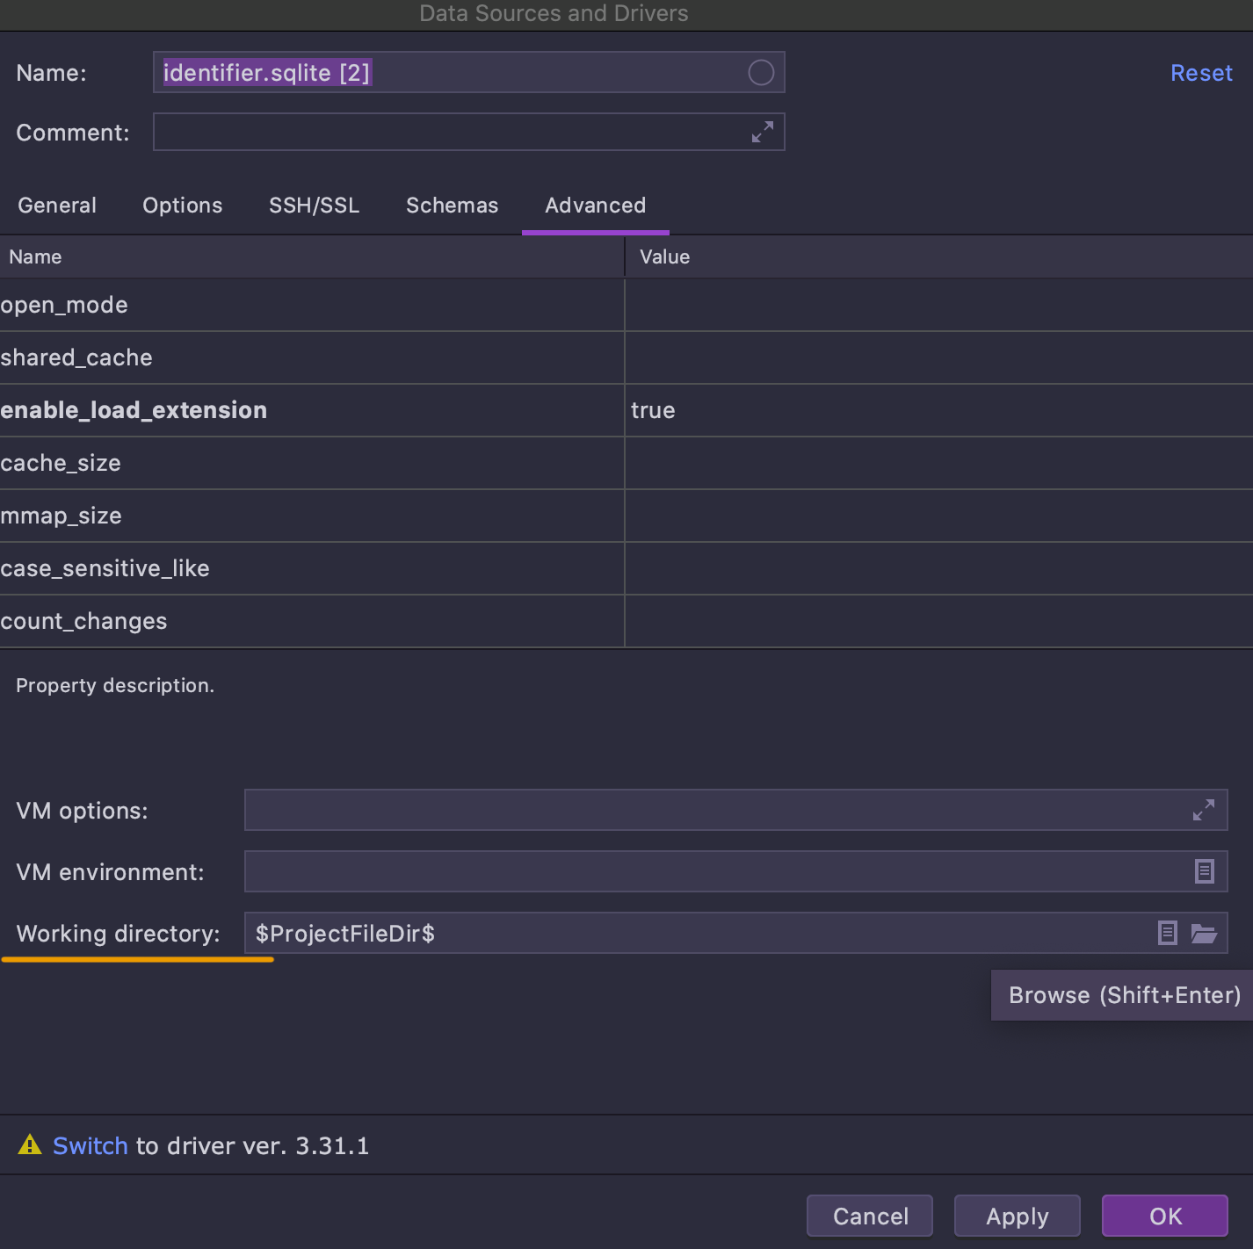Insert a macro in the Working directory field
Image resolution: width=1253 pixels, height=1249 pixels.
[1167, 933]
